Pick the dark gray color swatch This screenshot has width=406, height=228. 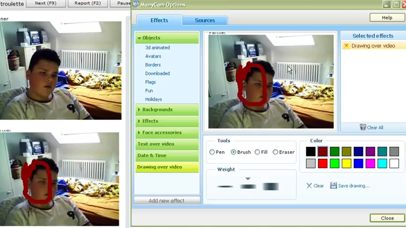[x=394, y=152]
